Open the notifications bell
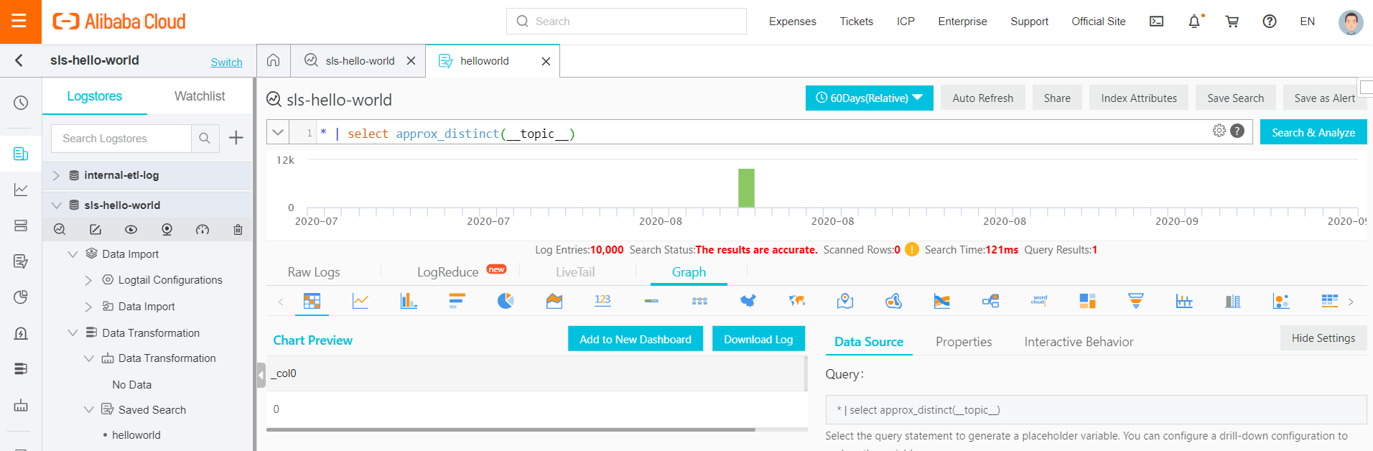The image size is (1373, 451). click(x=1194, y=22)
